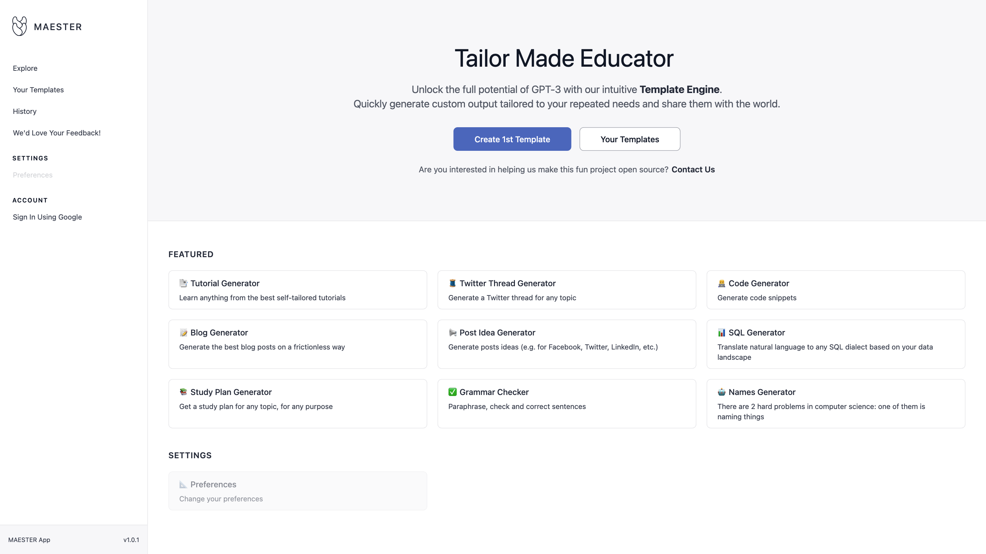This screenshot has width=986, height=554.
Task: Select Preferences in the sidebar settings
Action: [x=33, y=175]
